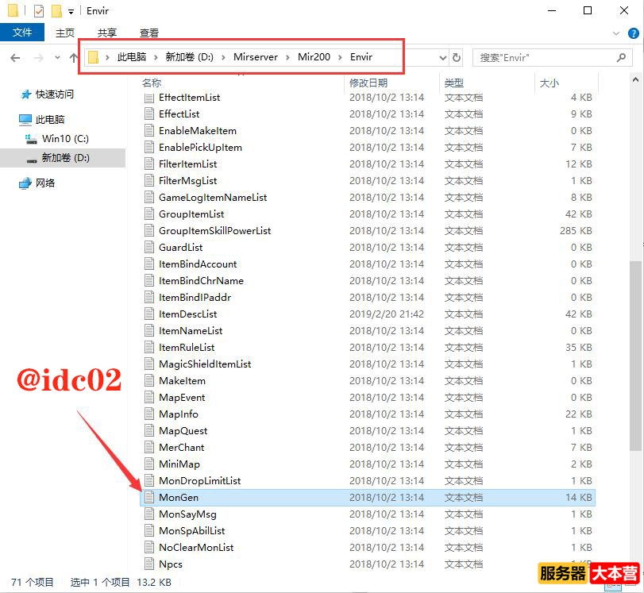This screenshot has height=593, width=644.
Task: Select the MiniMap file icon
Action: [149, 464]
